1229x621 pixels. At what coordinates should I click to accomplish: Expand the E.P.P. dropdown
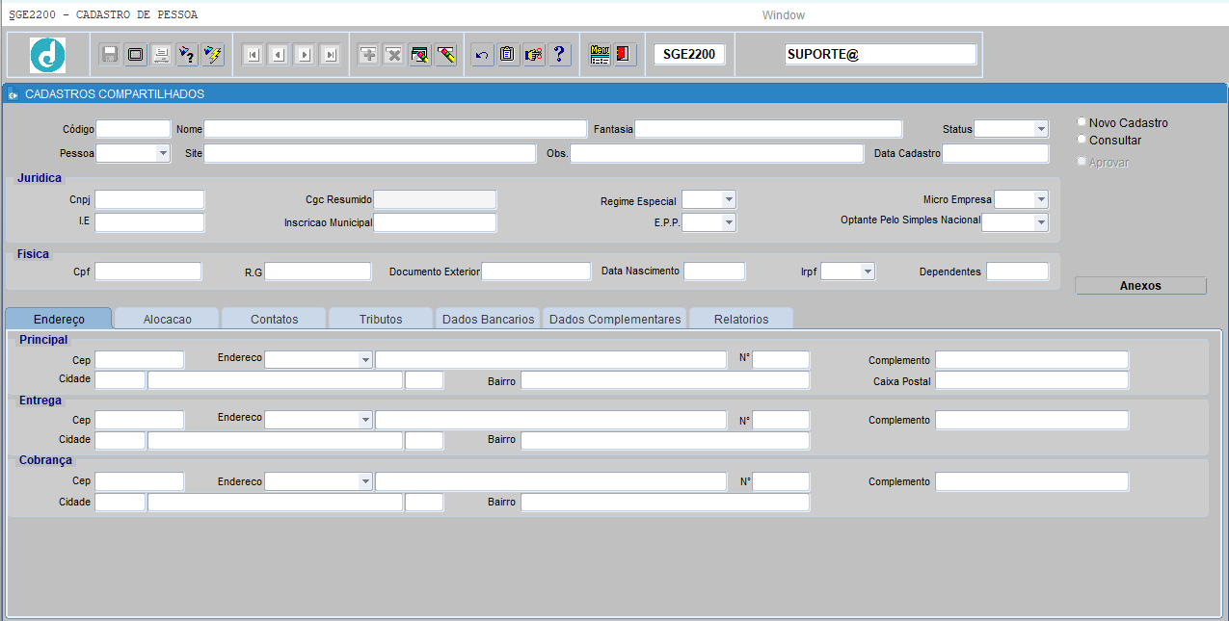(x=729, y=222)
